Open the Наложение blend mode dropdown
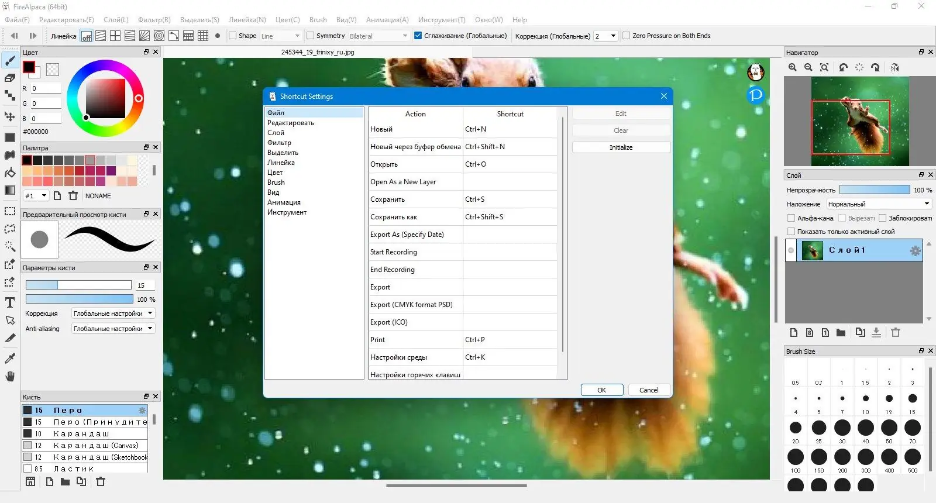Viewport: 936px width, 503px height. [x=879, y=204]
